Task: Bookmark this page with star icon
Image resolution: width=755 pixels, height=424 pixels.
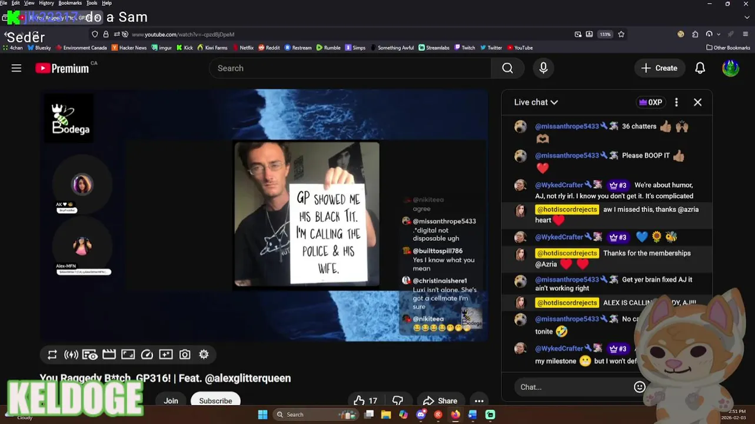Action: click(x=621, y=34)
